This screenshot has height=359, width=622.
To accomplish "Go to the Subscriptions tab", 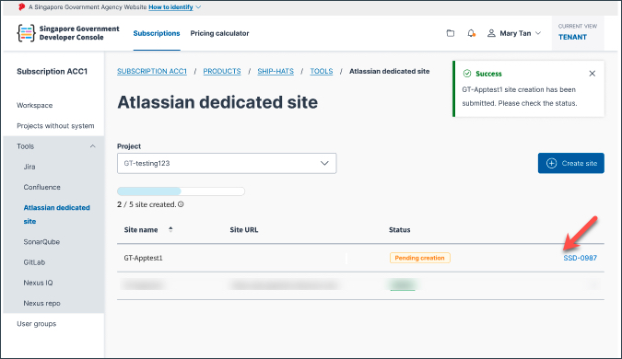I will pyautogui.click(x=157, y=33).
